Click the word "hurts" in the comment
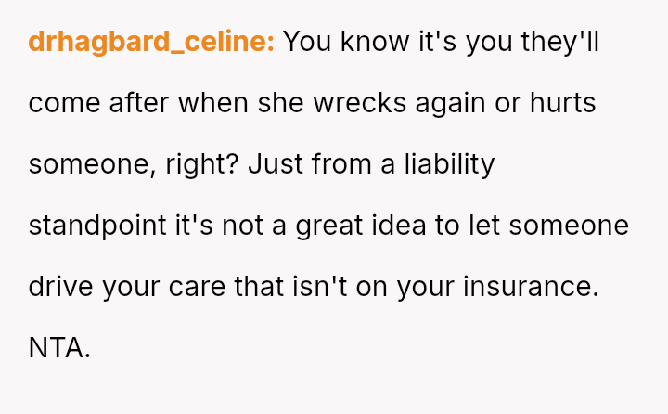 pyautogui.click(x=561, y=104)
